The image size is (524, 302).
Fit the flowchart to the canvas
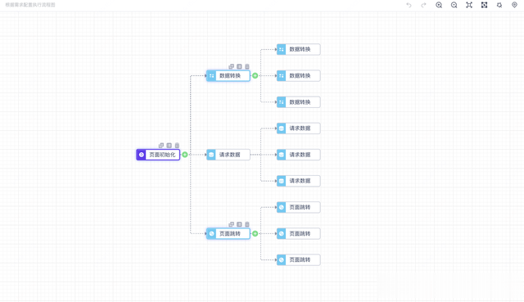pos(469,5)
